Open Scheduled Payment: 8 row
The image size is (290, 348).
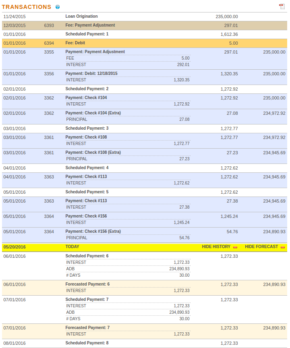pos(145,343)
